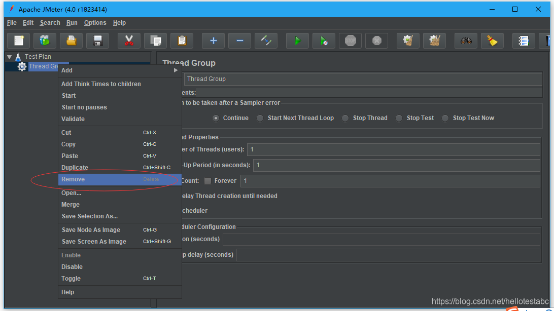Click the Collapse All minus icon
Image resolution: width=554 pixels, height=311 pixels.
pos(239,41)
